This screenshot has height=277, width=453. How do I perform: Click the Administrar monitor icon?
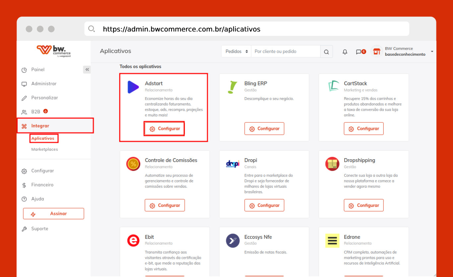24,84
